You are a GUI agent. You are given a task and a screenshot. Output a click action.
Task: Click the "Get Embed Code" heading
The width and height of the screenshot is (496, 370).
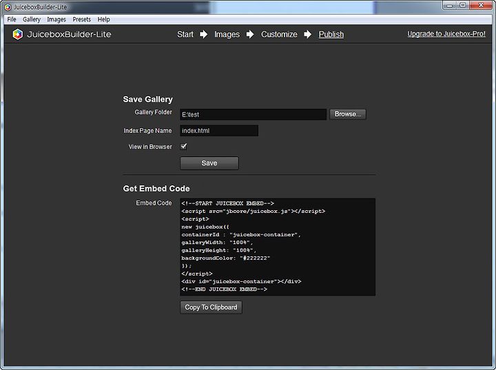156,189
